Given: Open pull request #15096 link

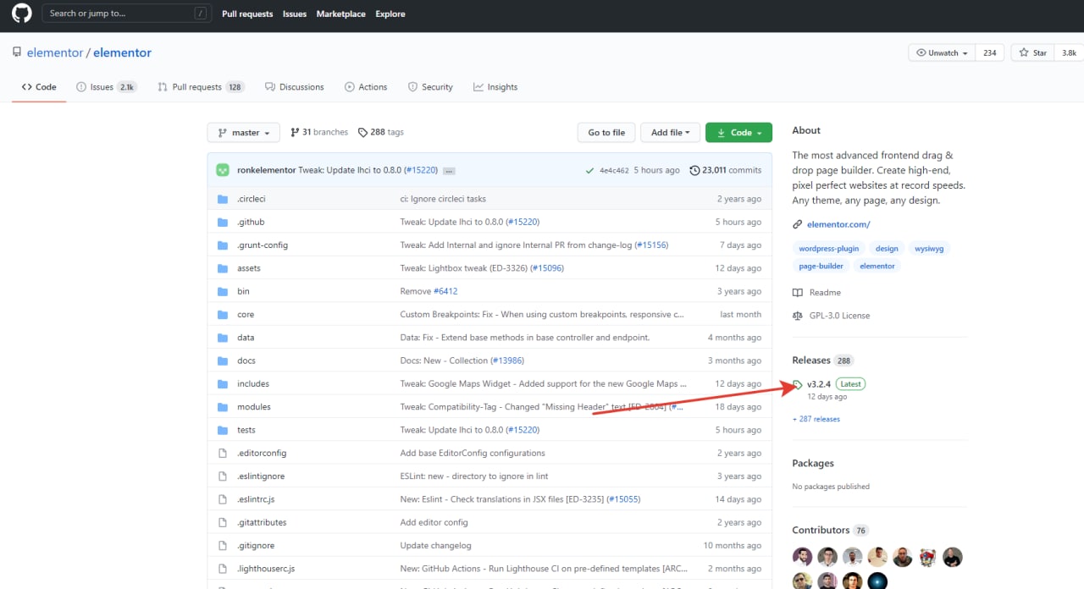Looking at the screenshot, I should point(546,268).
